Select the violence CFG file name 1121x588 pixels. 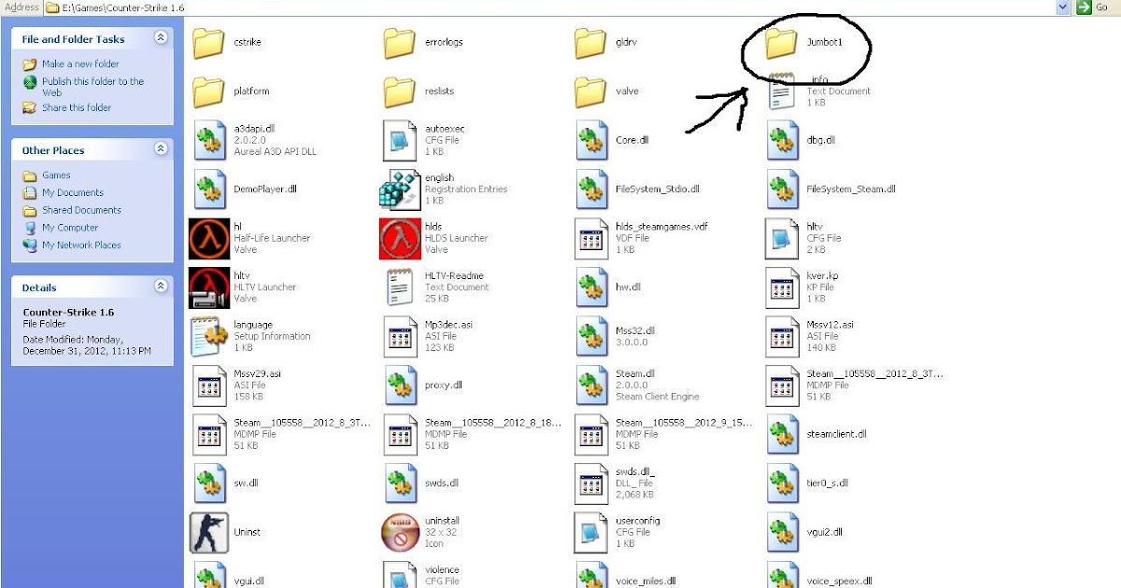(442, 569)
